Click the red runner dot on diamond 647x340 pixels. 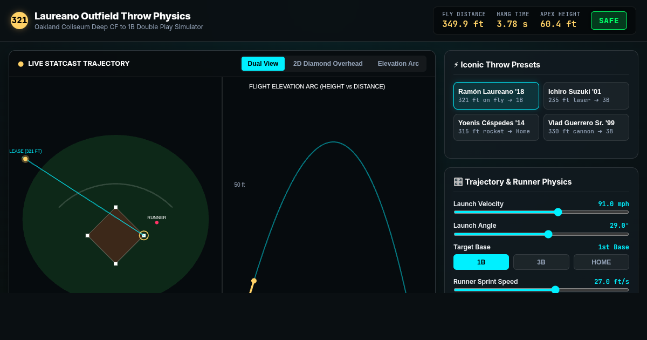point(157,222)
